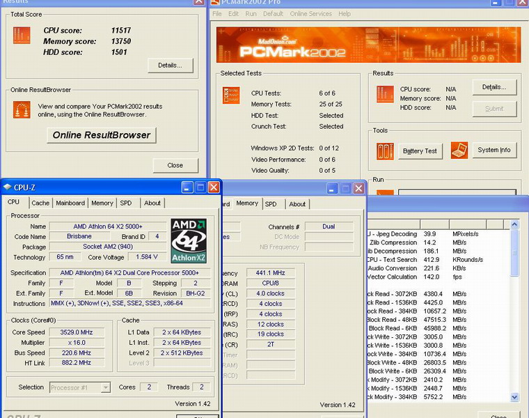Click the memory frequency value 441.1 MHz

(271, 273)
